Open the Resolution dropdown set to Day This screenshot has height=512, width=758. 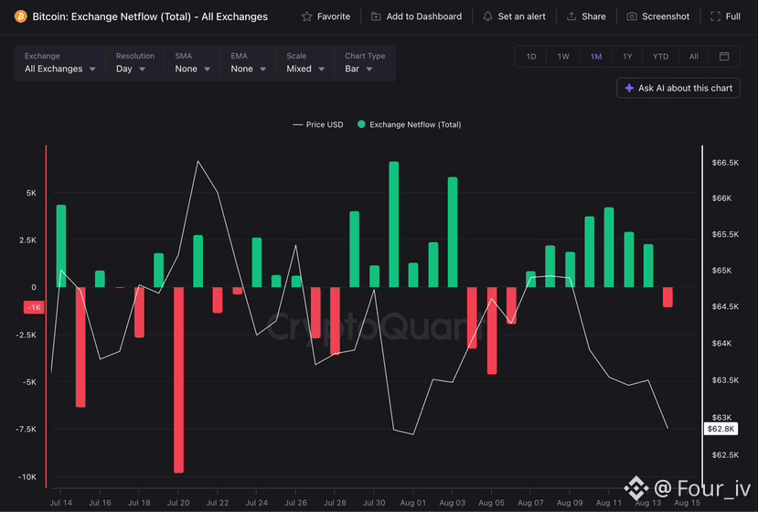pos(134,63)
